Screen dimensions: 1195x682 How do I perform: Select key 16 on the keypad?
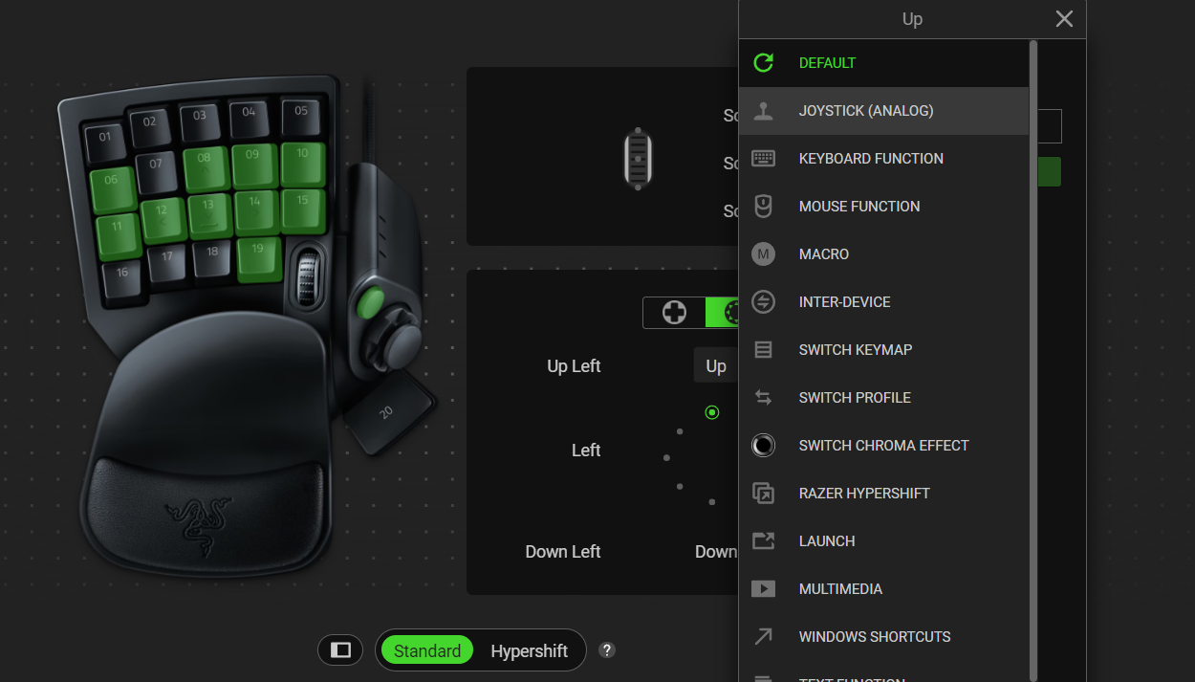[123, 281]
